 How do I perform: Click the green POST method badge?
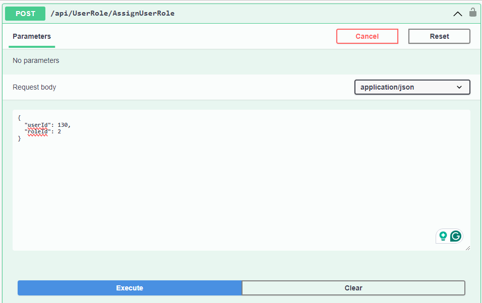(x=25, y=13)
